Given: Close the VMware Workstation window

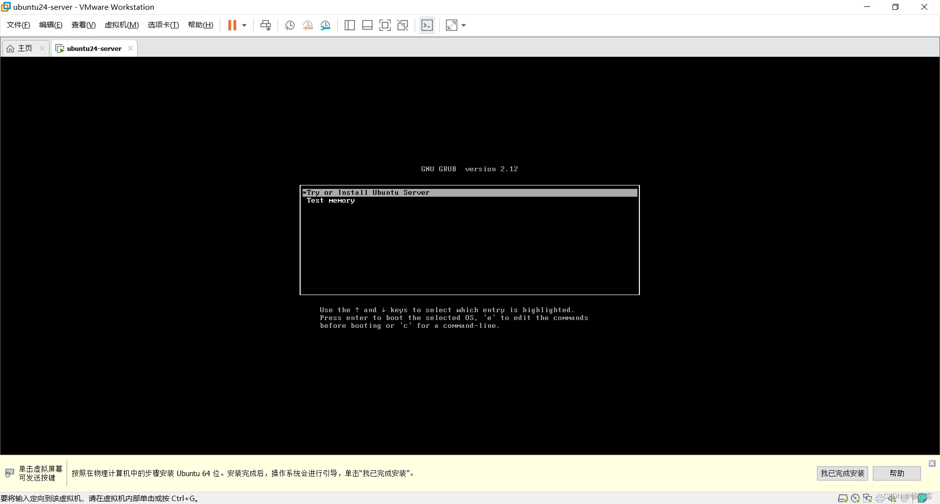Looking at the screenshot, I should 924,7.
